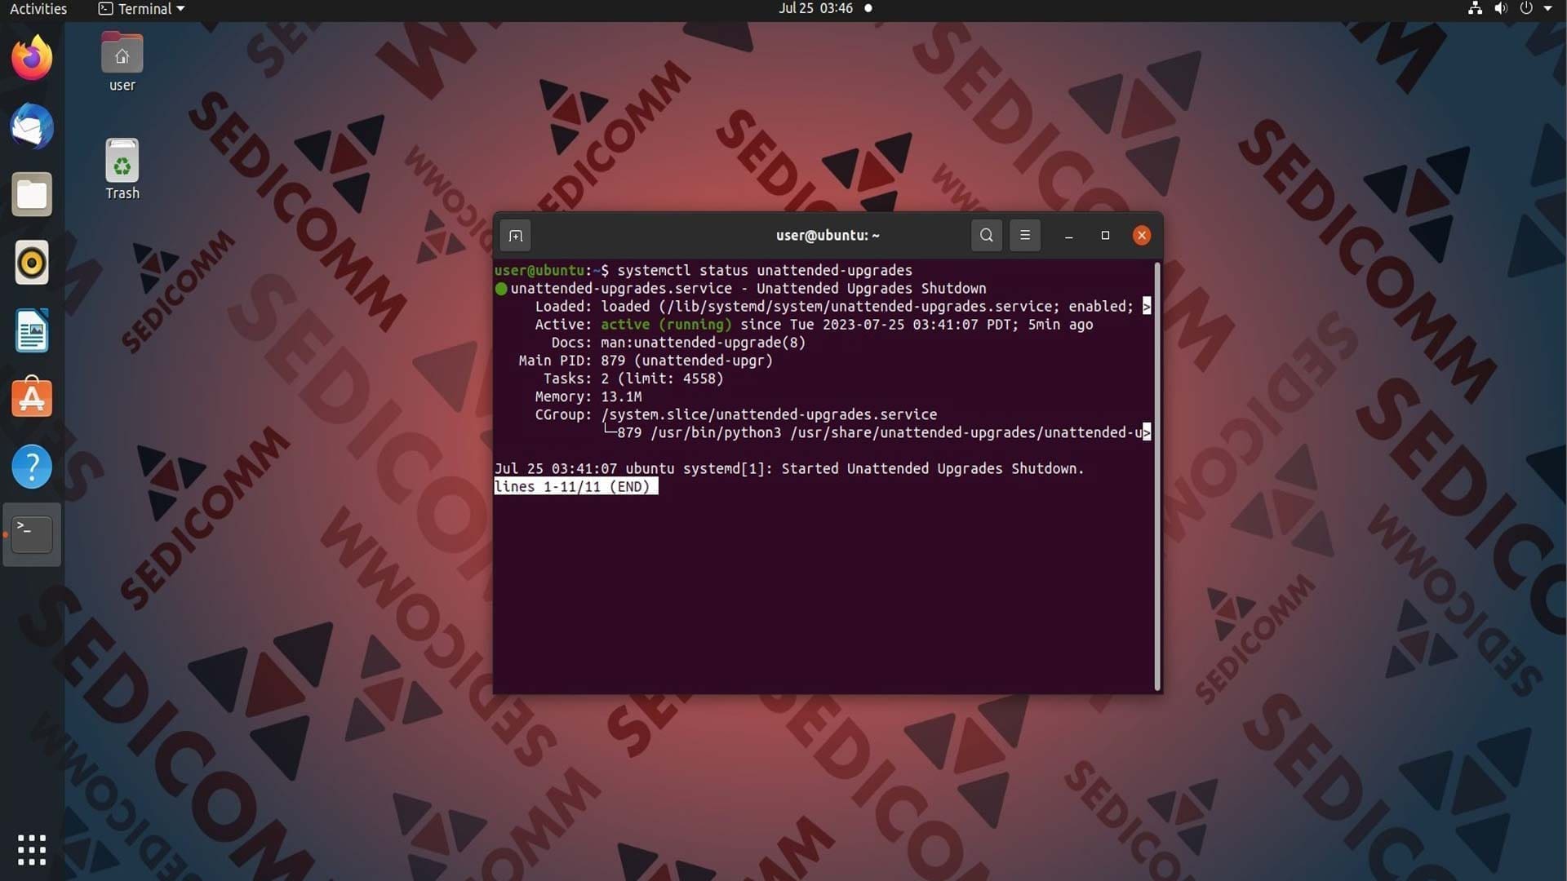This screenshot has height=881, width=1567.
Task: Add a new terminal tab
Action: [515, 236]
